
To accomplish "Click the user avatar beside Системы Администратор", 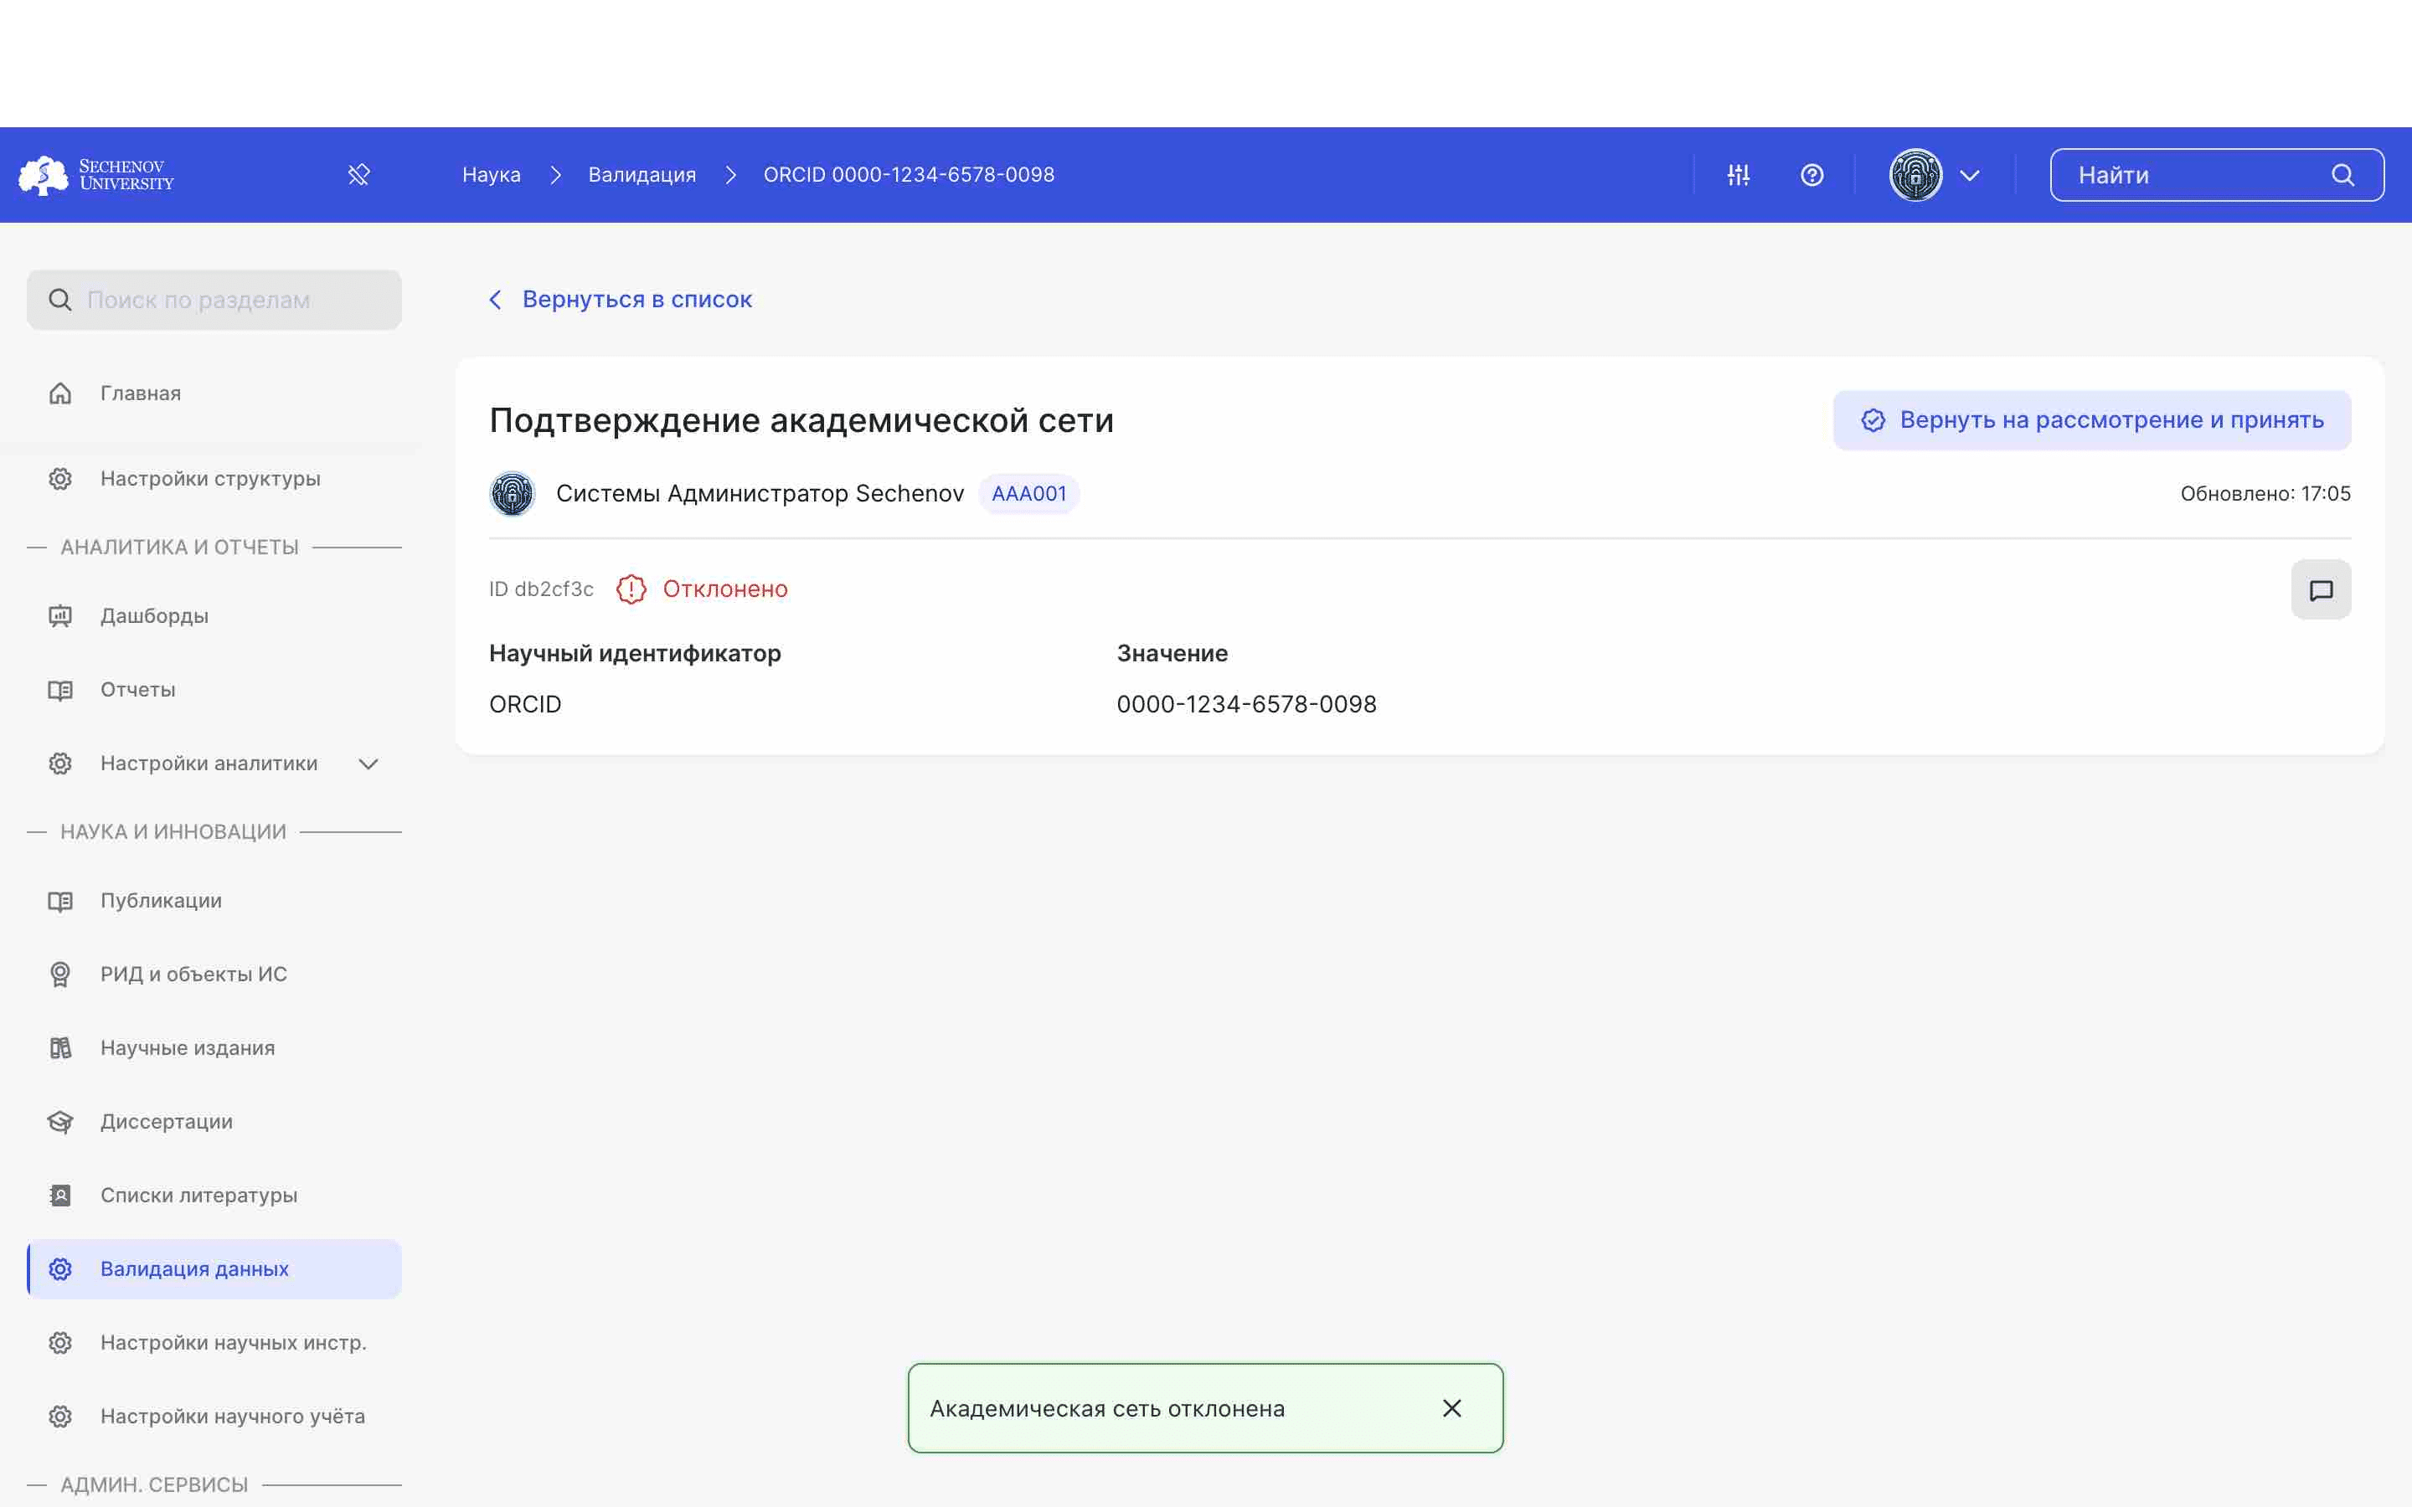I will tap(513, 494).
